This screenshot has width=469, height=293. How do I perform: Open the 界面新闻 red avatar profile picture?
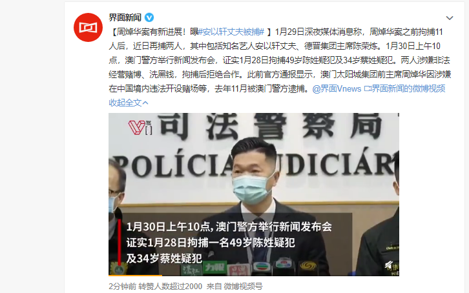point(88,28)
